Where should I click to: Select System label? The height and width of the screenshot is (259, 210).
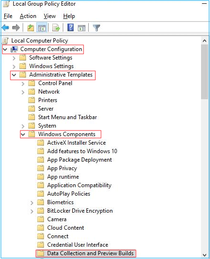pos(47,126)
